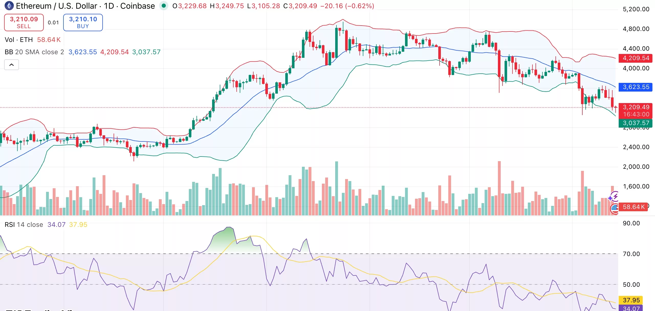
Task: Click the SELL 3,210.09 button
Action: pos(24,23)
